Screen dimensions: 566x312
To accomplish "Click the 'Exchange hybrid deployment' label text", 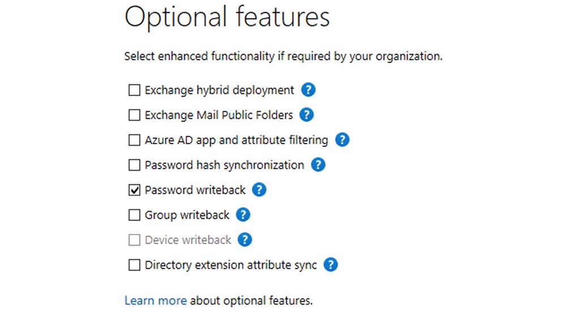I will pos(219,90).
